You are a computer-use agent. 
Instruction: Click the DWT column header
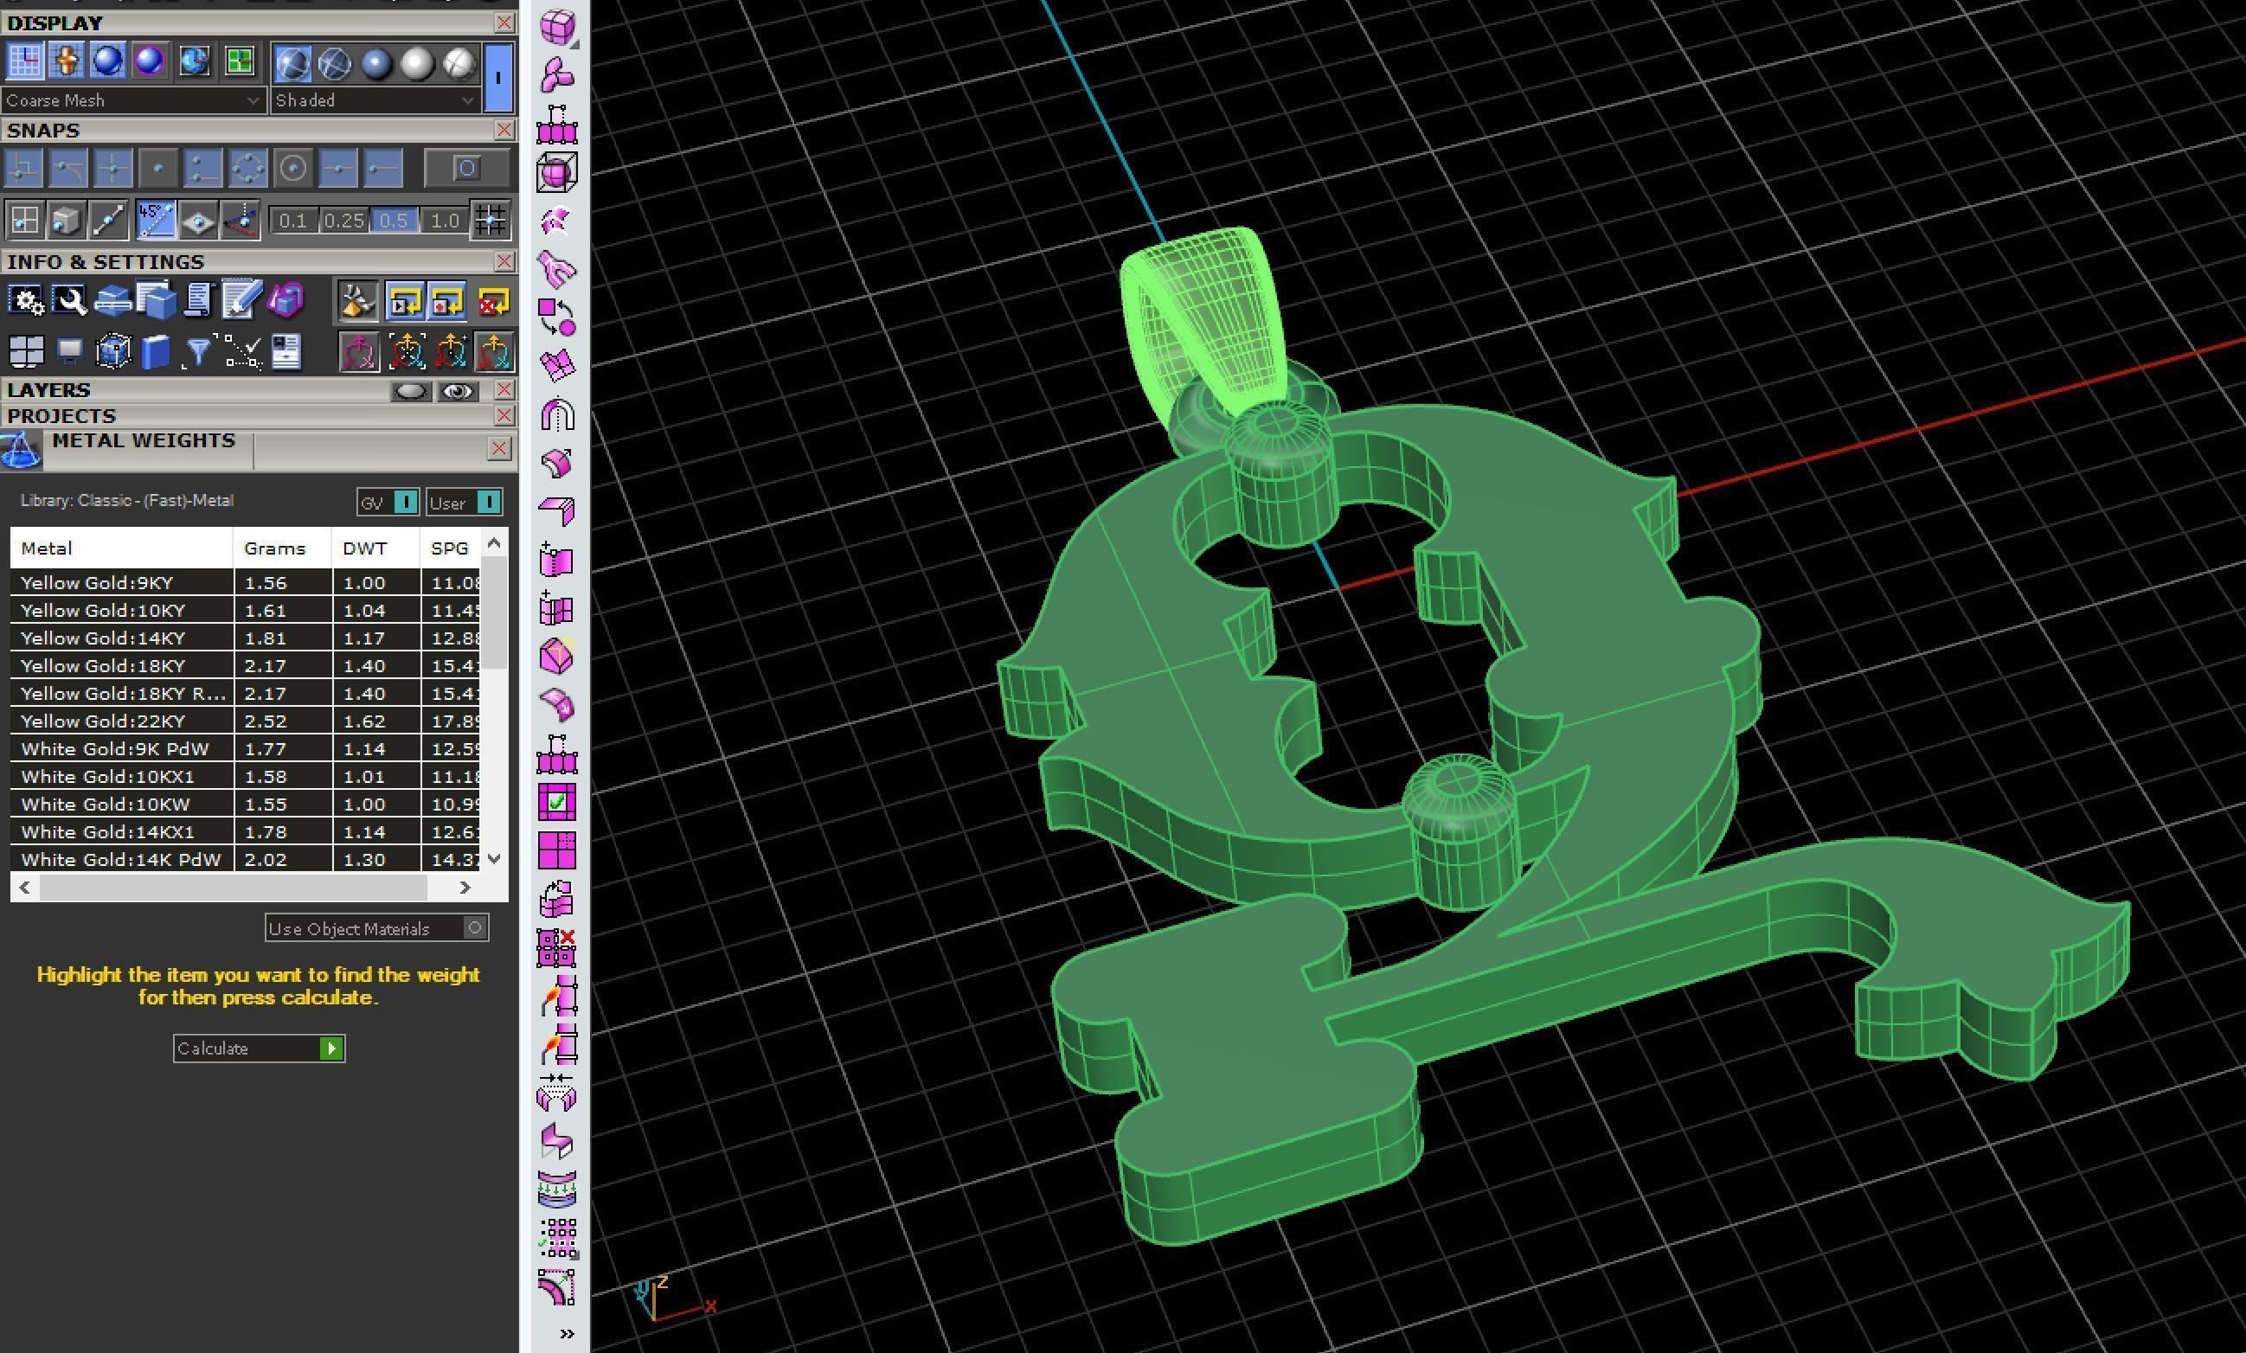point(375,548)
